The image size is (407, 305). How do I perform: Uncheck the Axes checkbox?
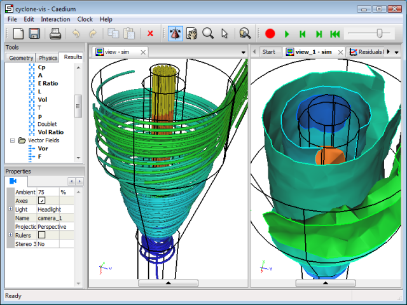tap(42, 201)
